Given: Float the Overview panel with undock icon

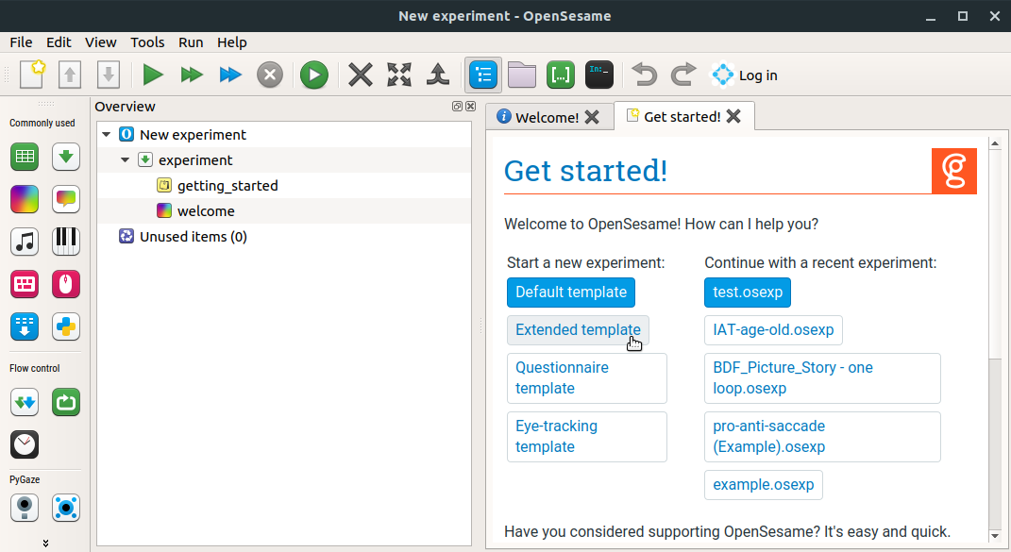Looking at the screenshot, I should (x=457, y=107).
